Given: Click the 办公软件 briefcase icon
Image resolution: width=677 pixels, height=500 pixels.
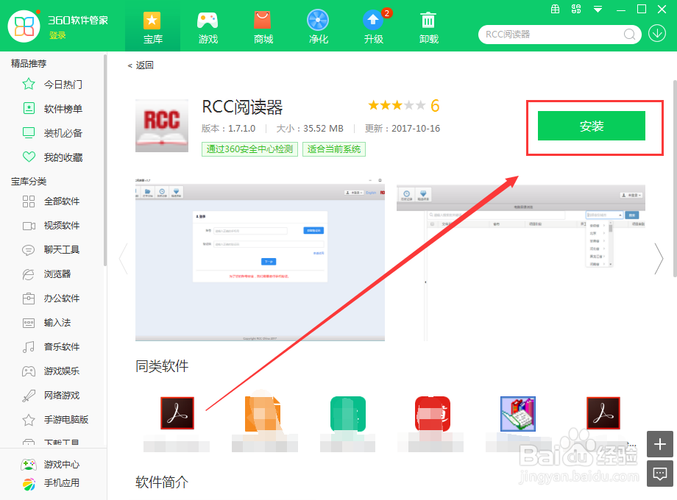Looking at the screenshot, I should (29, 298).
